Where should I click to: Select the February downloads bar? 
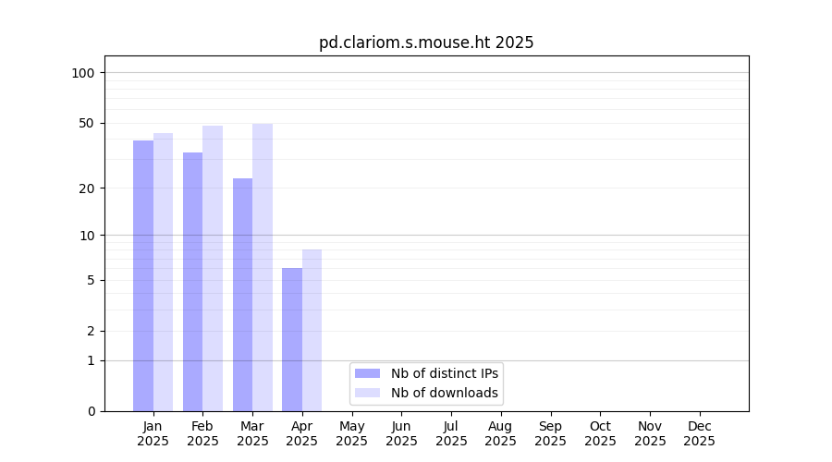[213, 268]
